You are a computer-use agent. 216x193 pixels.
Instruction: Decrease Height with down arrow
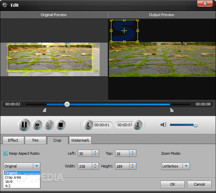pos(132,167)
